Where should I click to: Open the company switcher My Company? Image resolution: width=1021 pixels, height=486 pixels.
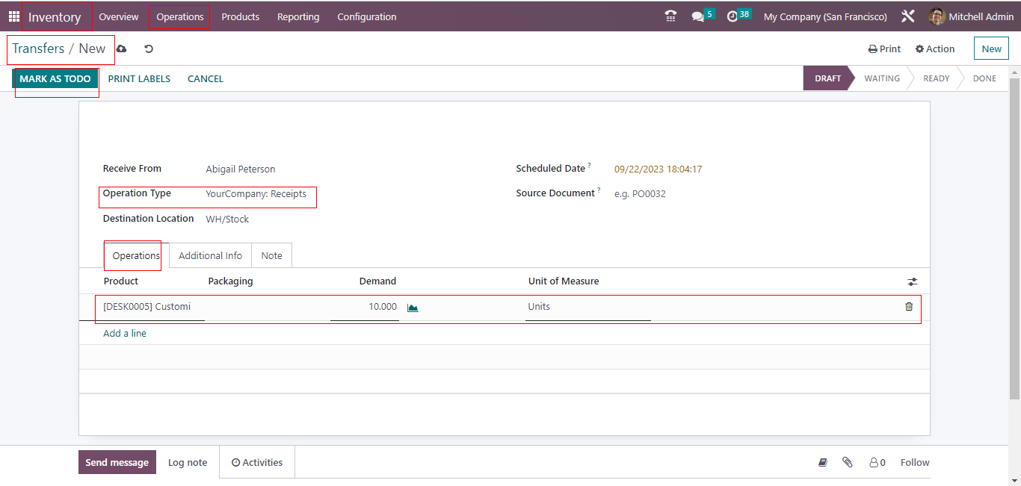coord(825,16)
